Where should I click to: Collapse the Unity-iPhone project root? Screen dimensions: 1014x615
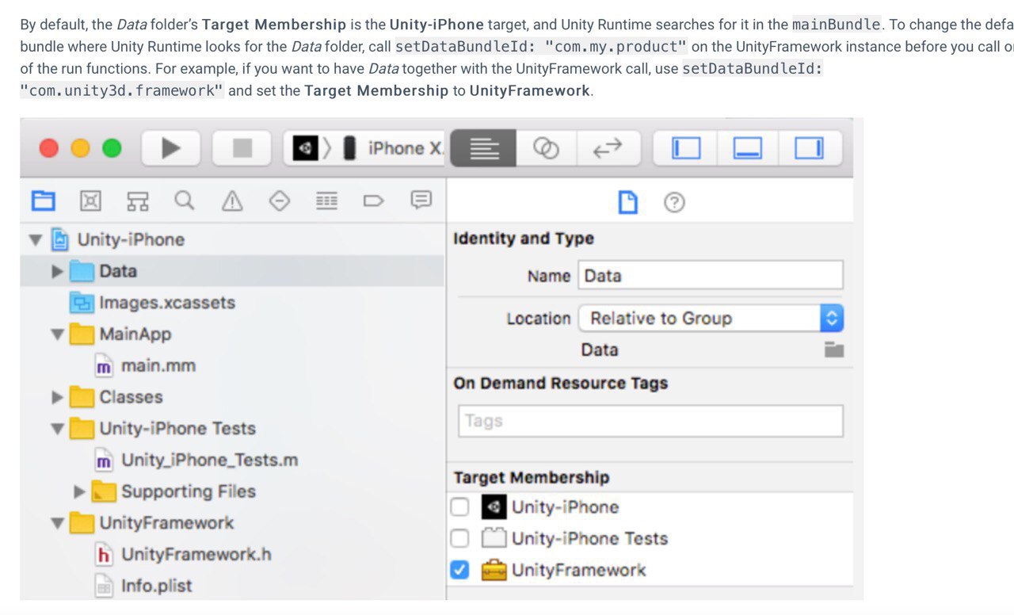(x=35, y=239)
